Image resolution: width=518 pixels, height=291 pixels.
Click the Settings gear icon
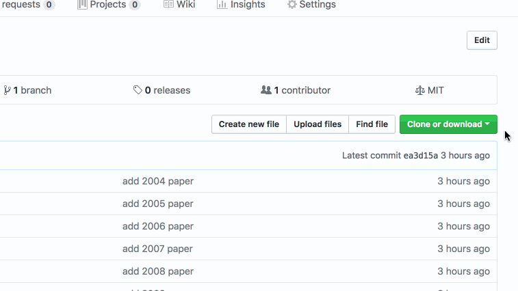[x=292, y=4]
